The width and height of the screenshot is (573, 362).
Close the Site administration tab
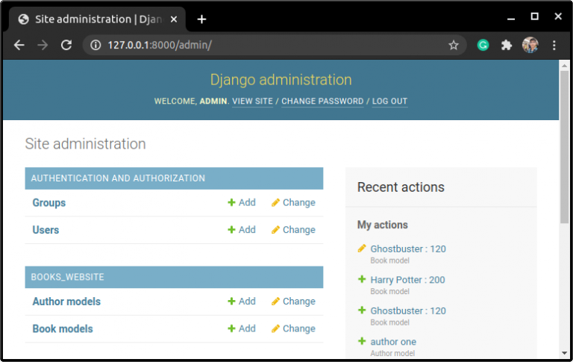point(174,19)
